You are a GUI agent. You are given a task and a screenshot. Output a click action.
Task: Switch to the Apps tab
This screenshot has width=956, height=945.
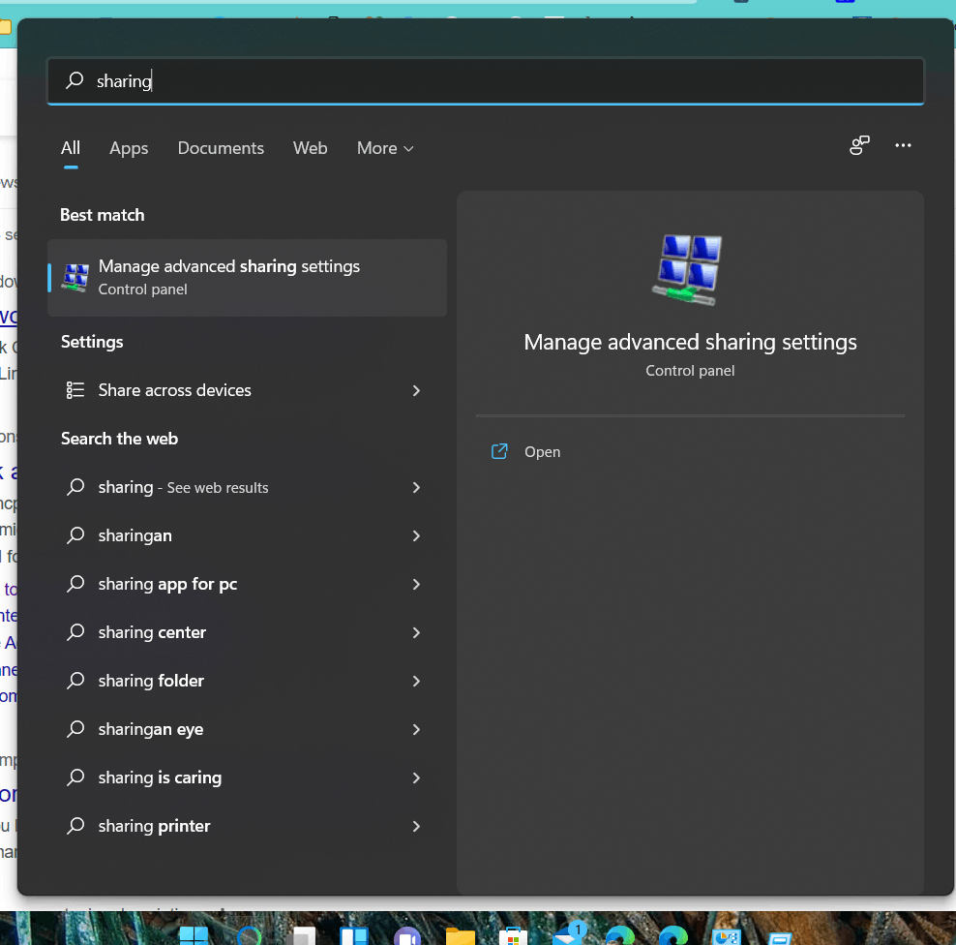(x=129, y=148)
